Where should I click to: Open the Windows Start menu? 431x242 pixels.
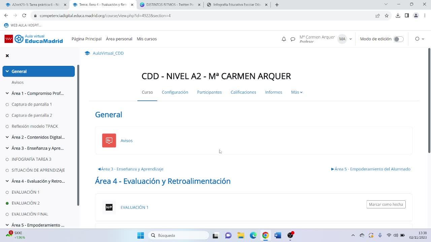(141, 235)
